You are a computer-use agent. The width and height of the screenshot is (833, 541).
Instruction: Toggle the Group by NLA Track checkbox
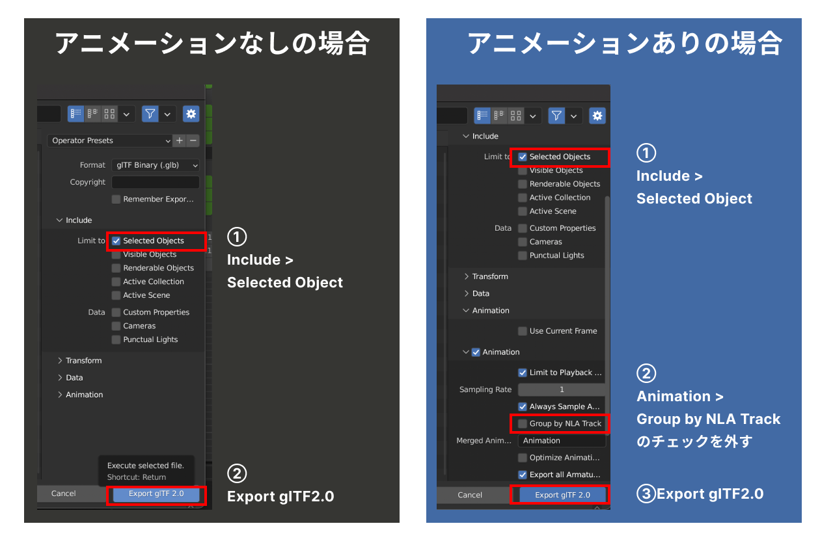coord(523,423)
